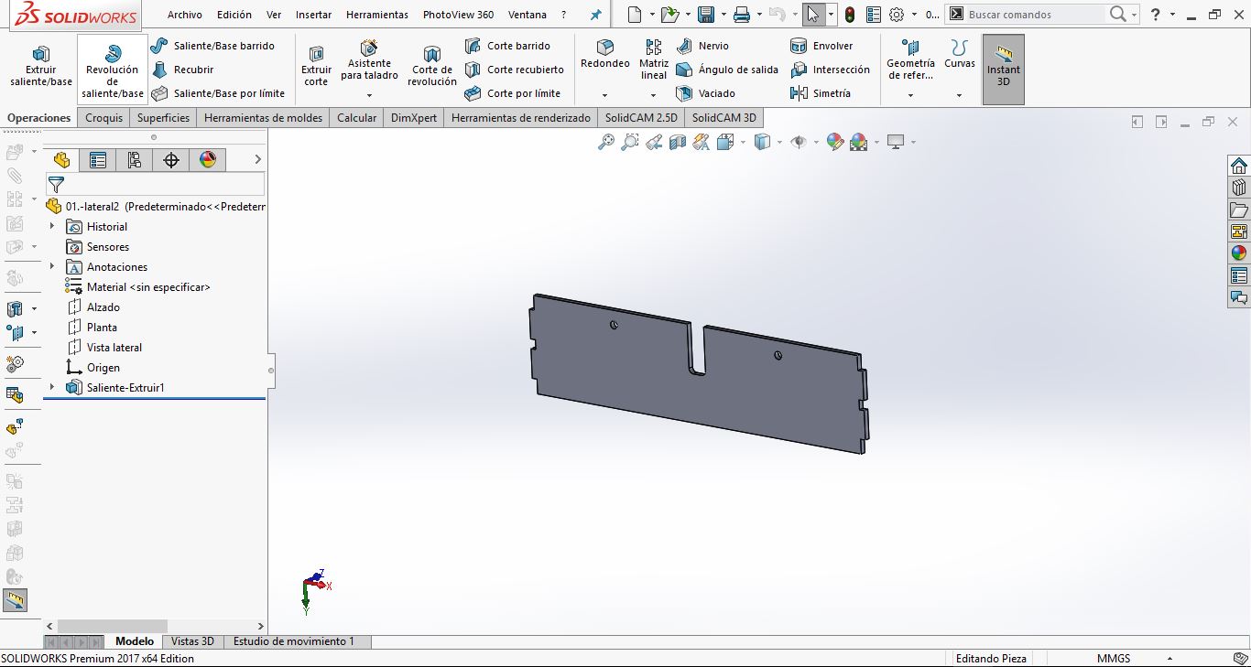Open the Redondeo dropdown arrow
The height and width of the screenshot is (667, 1251).
click(605, 95)
